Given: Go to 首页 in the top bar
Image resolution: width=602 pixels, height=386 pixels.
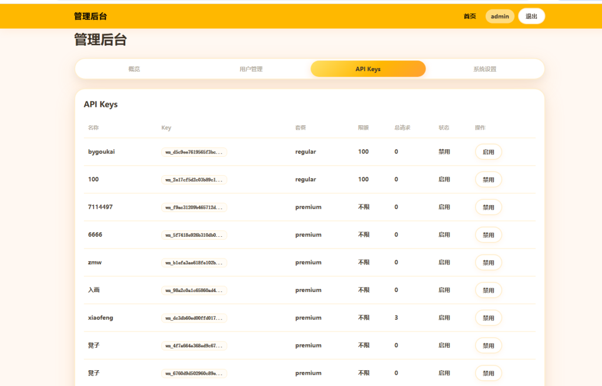Looking at the screenshot, I should pos(470,16).
